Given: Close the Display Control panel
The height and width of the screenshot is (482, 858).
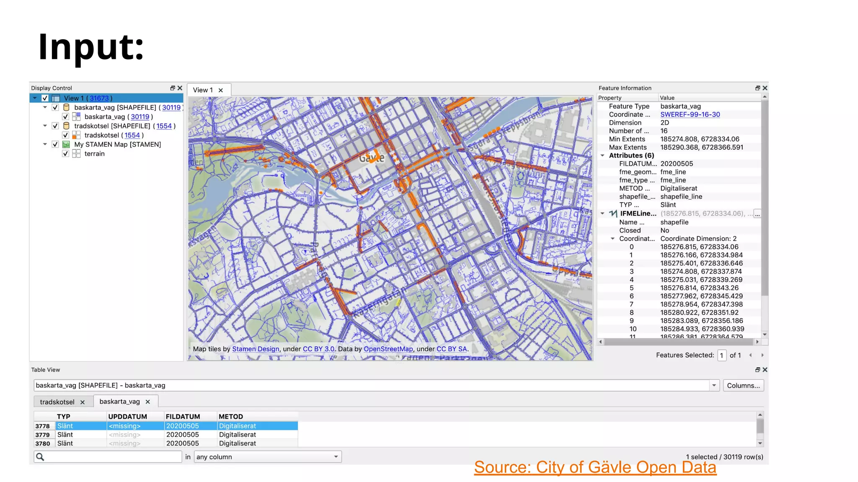Looking at the screenshot, I should [180, 88].
